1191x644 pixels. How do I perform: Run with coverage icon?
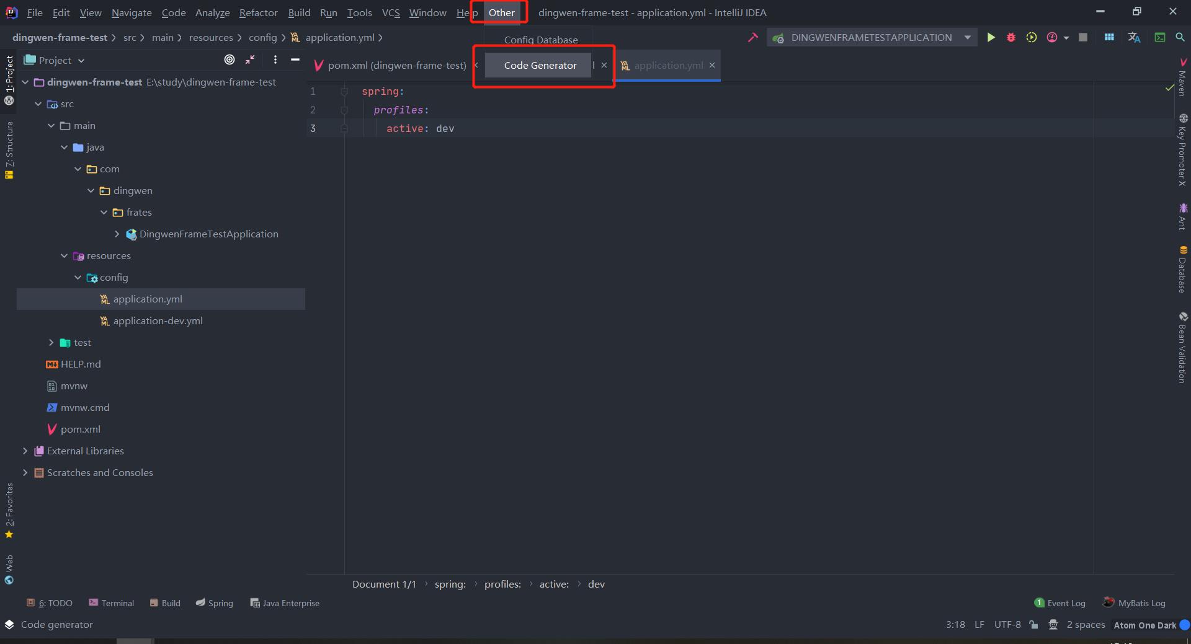(x=1031, y=38)
